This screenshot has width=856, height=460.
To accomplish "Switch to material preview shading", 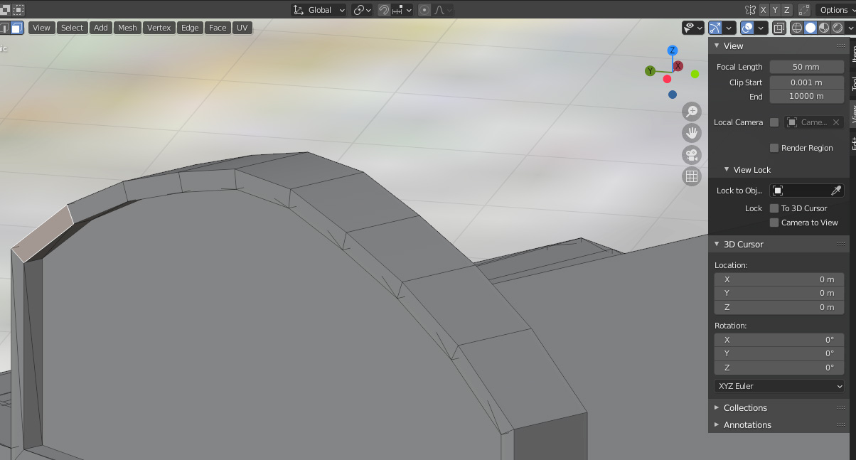I will 824,28.
